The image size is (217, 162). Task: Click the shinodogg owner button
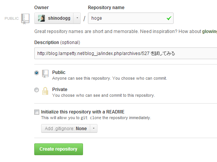coord(54,18)
